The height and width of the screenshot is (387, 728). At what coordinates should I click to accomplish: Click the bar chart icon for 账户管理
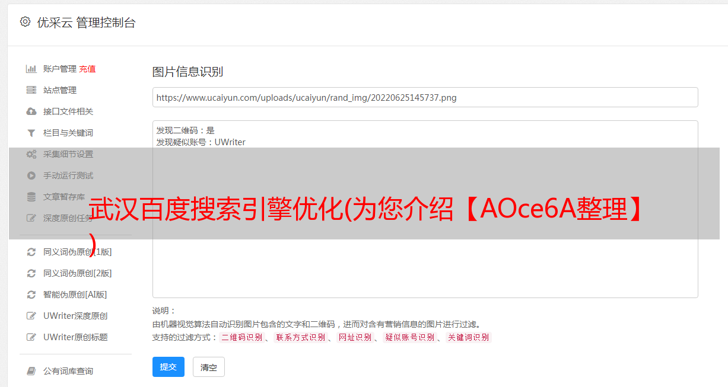point(31,69)
